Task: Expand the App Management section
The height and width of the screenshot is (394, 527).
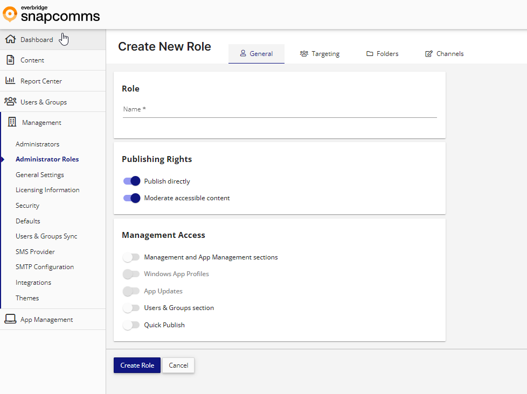Action: click(x=53, y=320)
